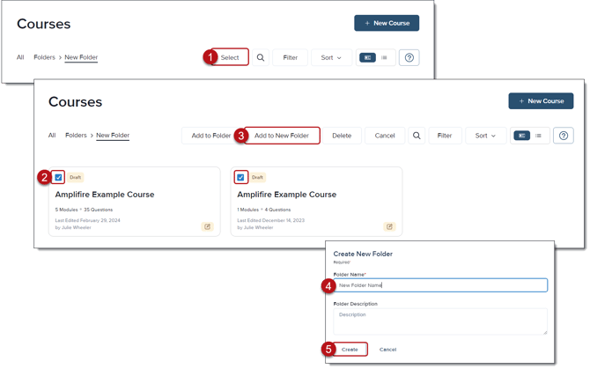Click the Select button in the top panel
This screenshot has width=590, height=369.
click(x=230, y=58)
